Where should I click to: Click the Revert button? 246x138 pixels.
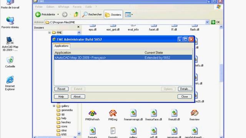pos(61,89)
